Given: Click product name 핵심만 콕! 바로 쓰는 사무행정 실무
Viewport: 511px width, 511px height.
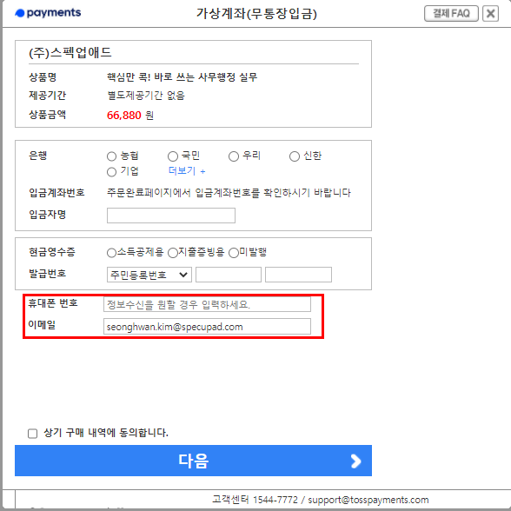Looking at the screenshot, I should point(182,77).
